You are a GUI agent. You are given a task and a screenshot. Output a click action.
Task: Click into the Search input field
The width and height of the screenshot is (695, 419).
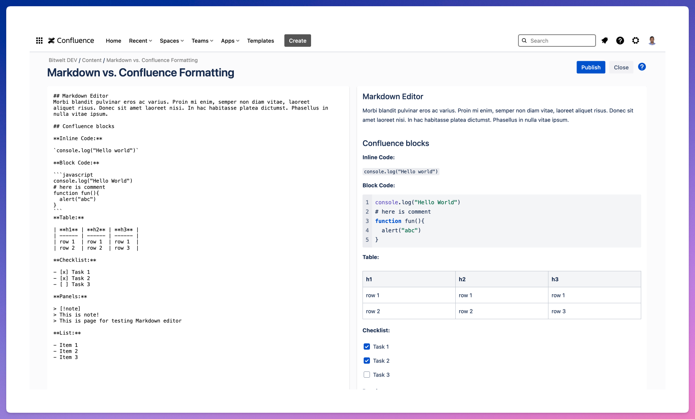point(561,41)
